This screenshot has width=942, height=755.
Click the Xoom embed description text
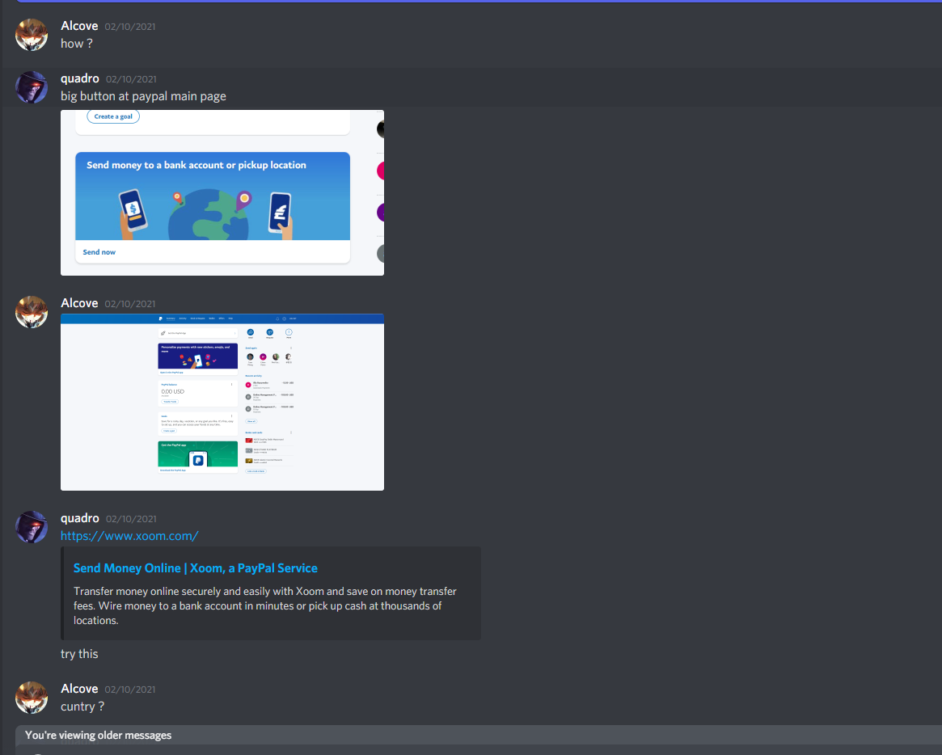[265, 606]
